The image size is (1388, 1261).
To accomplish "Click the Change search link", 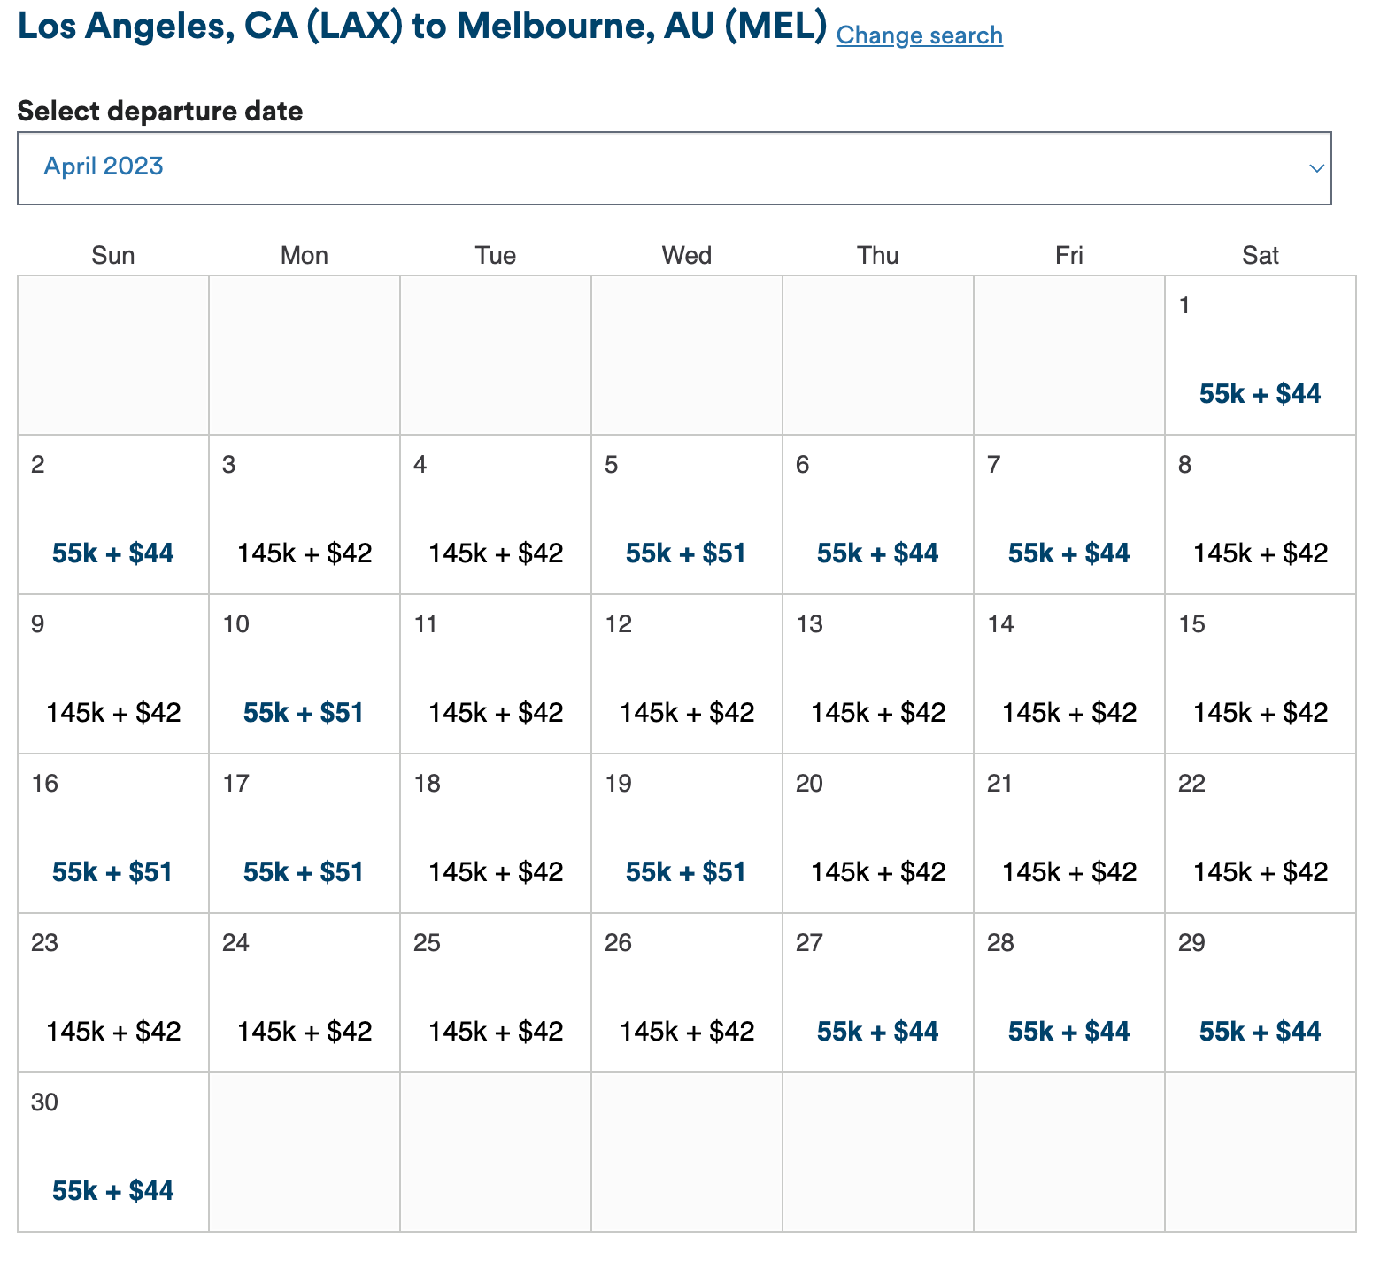I will click(x=919, y=35).
